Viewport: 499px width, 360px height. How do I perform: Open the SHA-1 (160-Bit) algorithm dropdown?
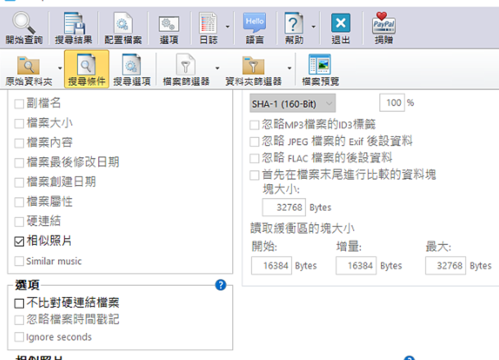coord(293,103)
